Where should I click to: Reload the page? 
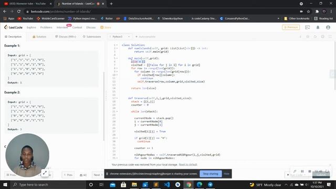coord(19,12)
